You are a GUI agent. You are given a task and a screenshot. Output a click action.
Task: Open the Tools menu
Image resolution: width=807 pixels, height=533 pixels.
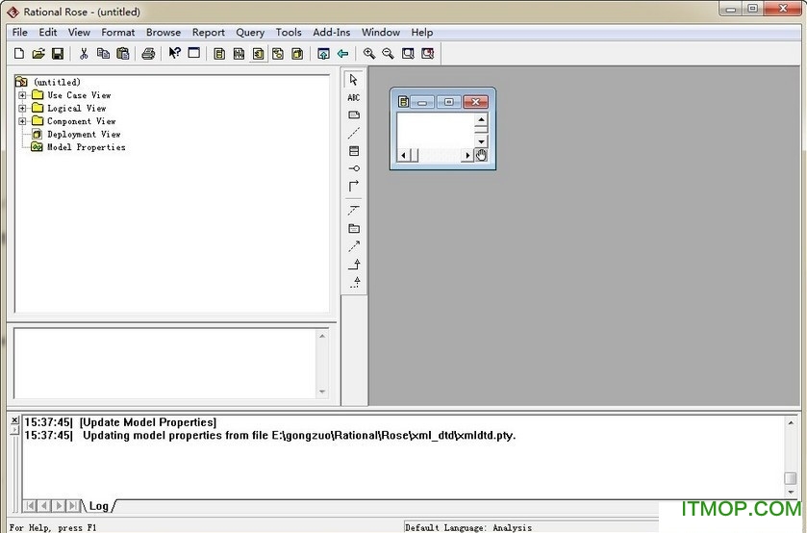coord(289,32)
